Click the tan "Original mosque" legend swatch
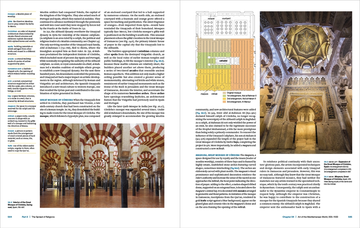 (x=225, y=93)
